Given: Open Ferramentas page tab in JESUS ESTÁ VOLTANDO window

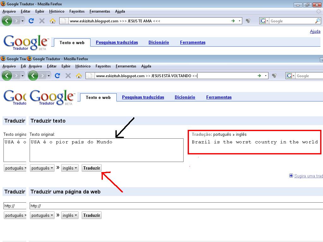Looking at the screenshot, I should [x=219, y=97].
